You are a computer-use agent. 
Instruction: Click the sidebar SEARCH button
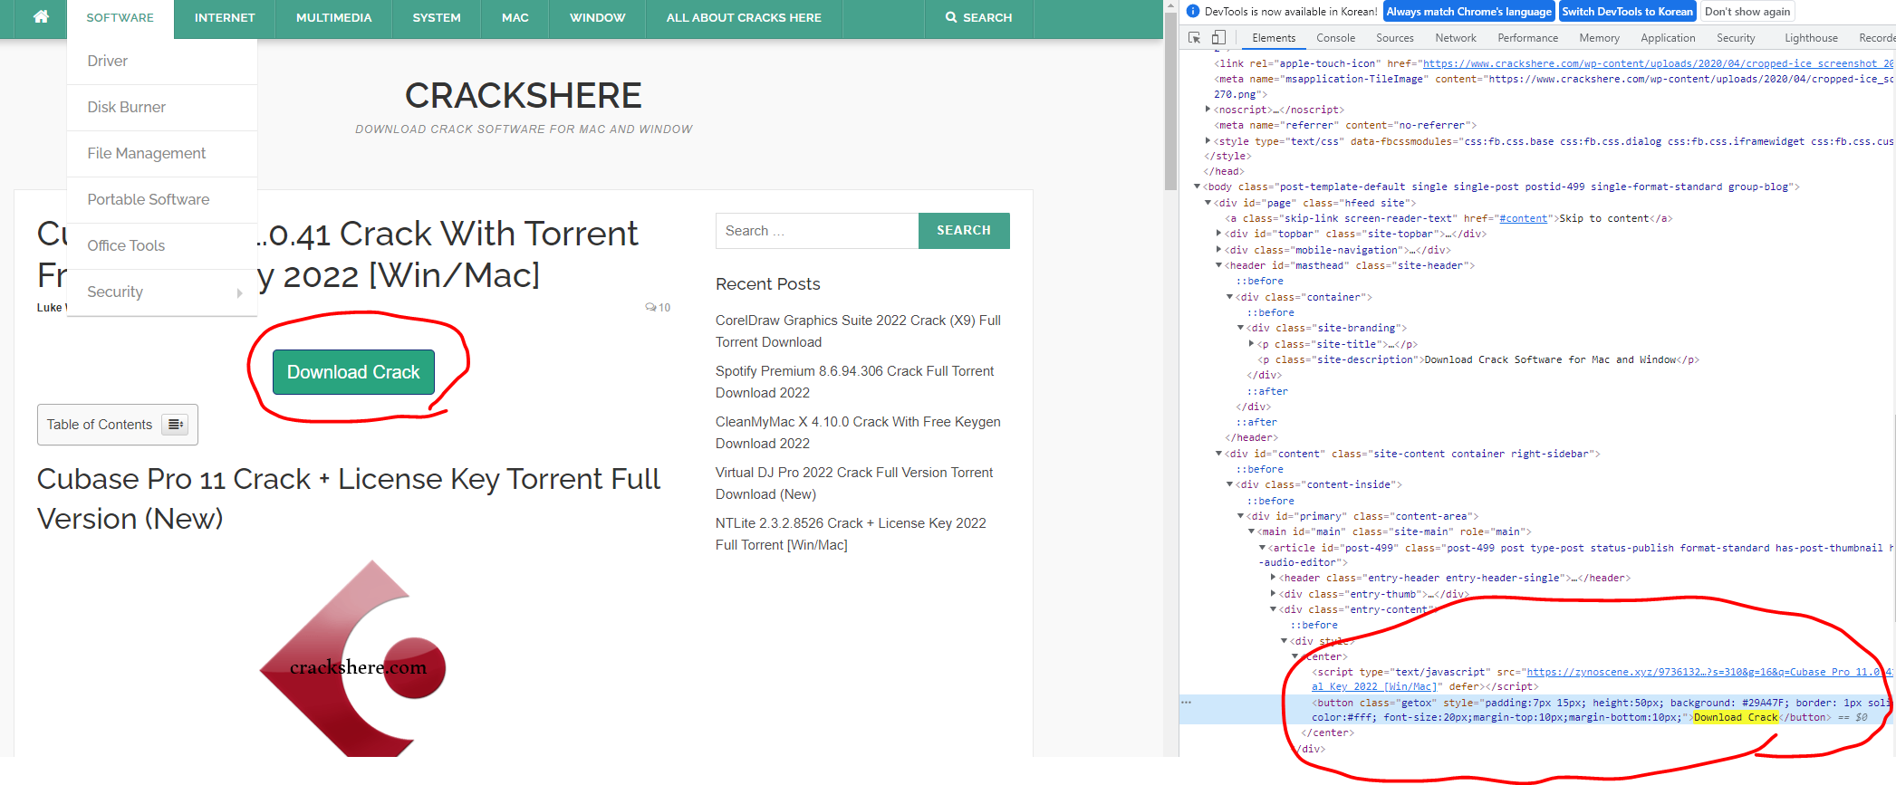(964, 231)
